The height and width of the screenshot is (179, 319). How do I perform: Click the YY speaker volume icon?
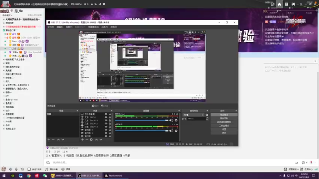(11, 169)
